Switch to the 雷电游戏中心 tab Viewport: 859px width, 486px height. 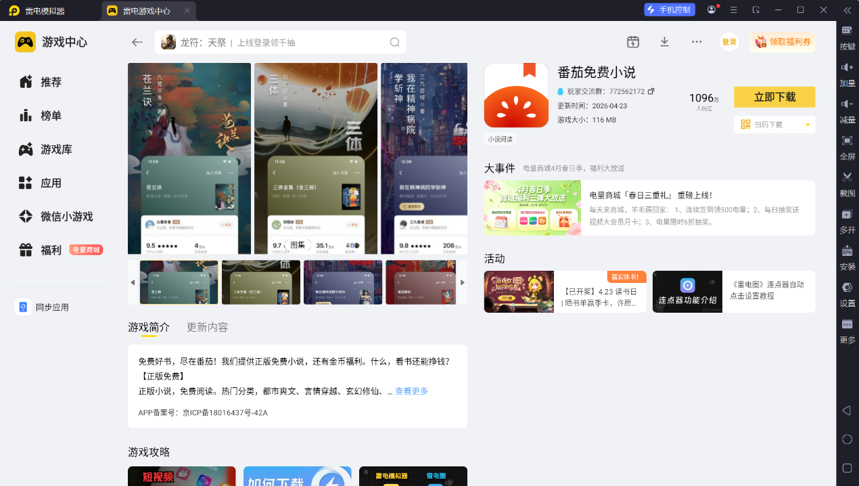147,11
